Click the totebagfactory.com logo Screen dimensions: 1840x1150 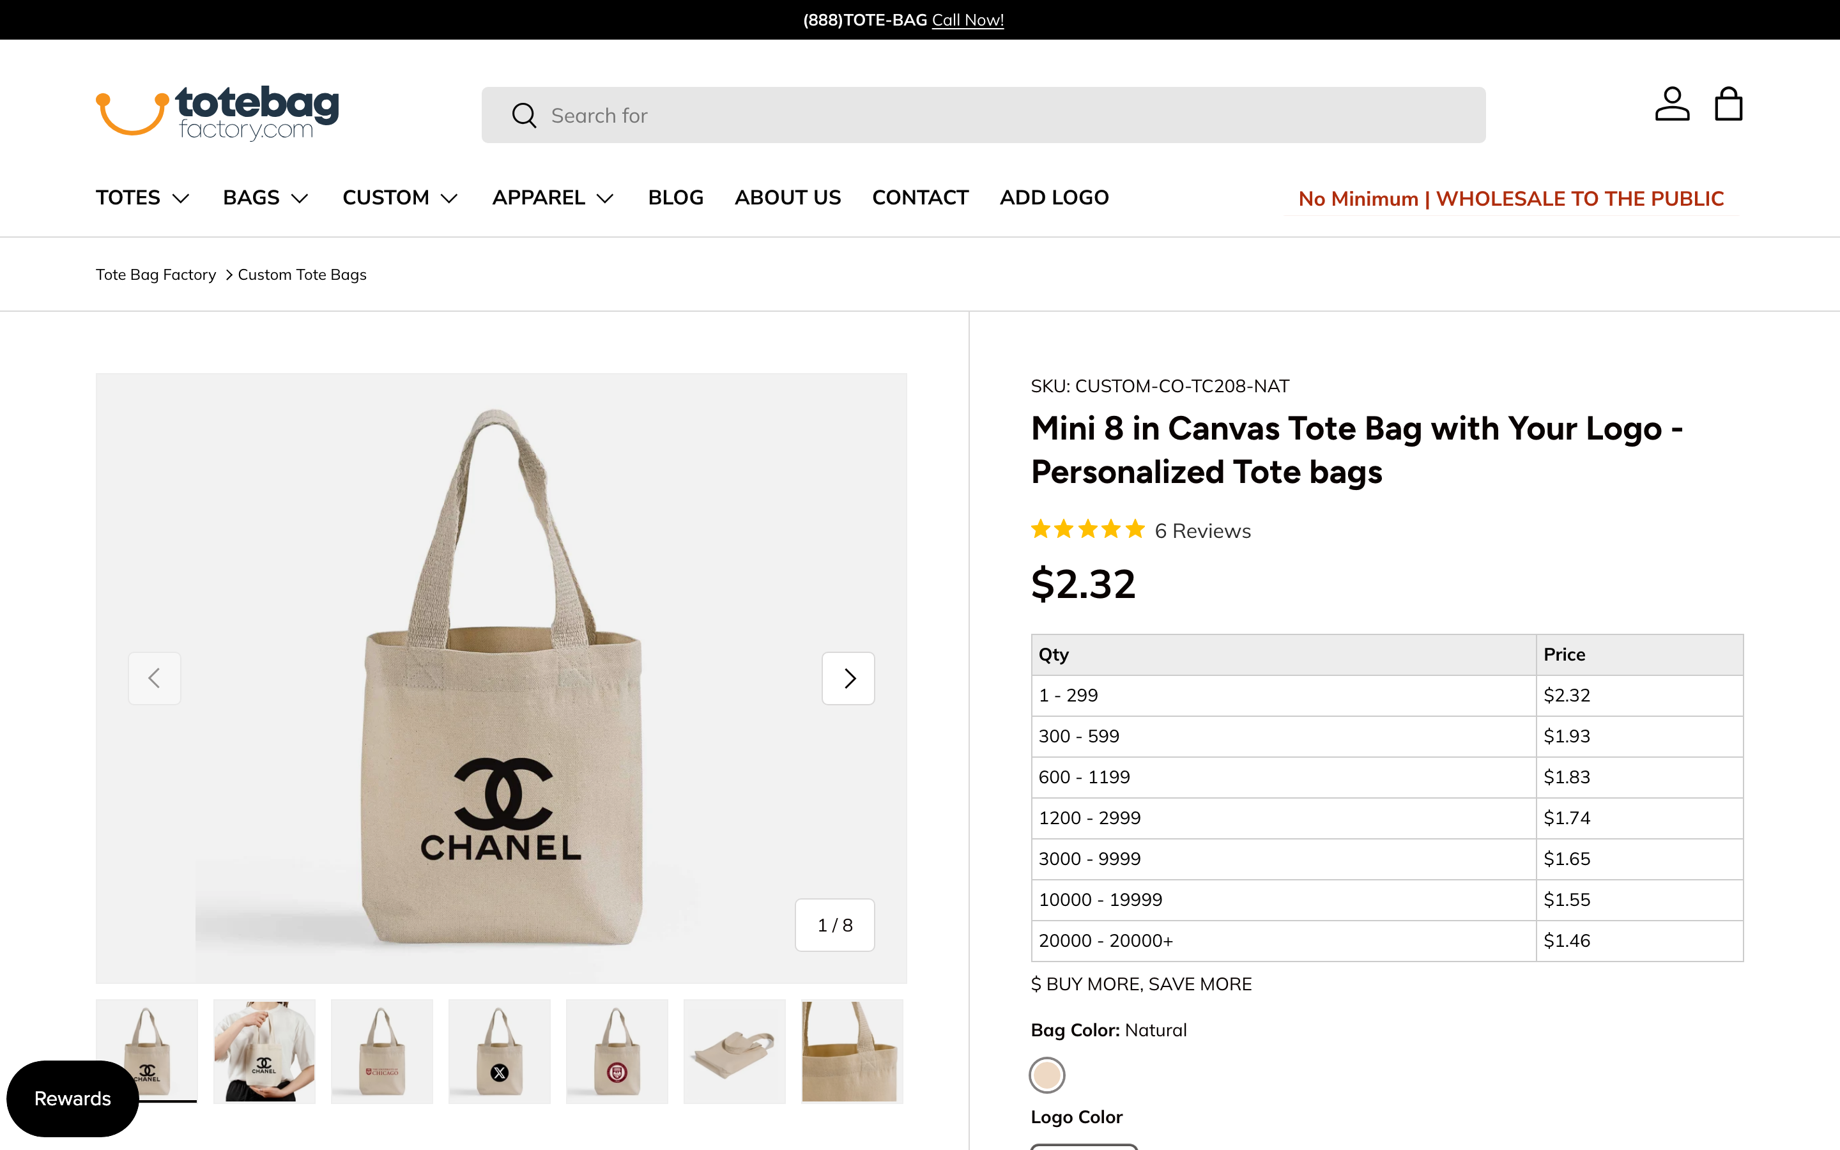pos(217,112)
